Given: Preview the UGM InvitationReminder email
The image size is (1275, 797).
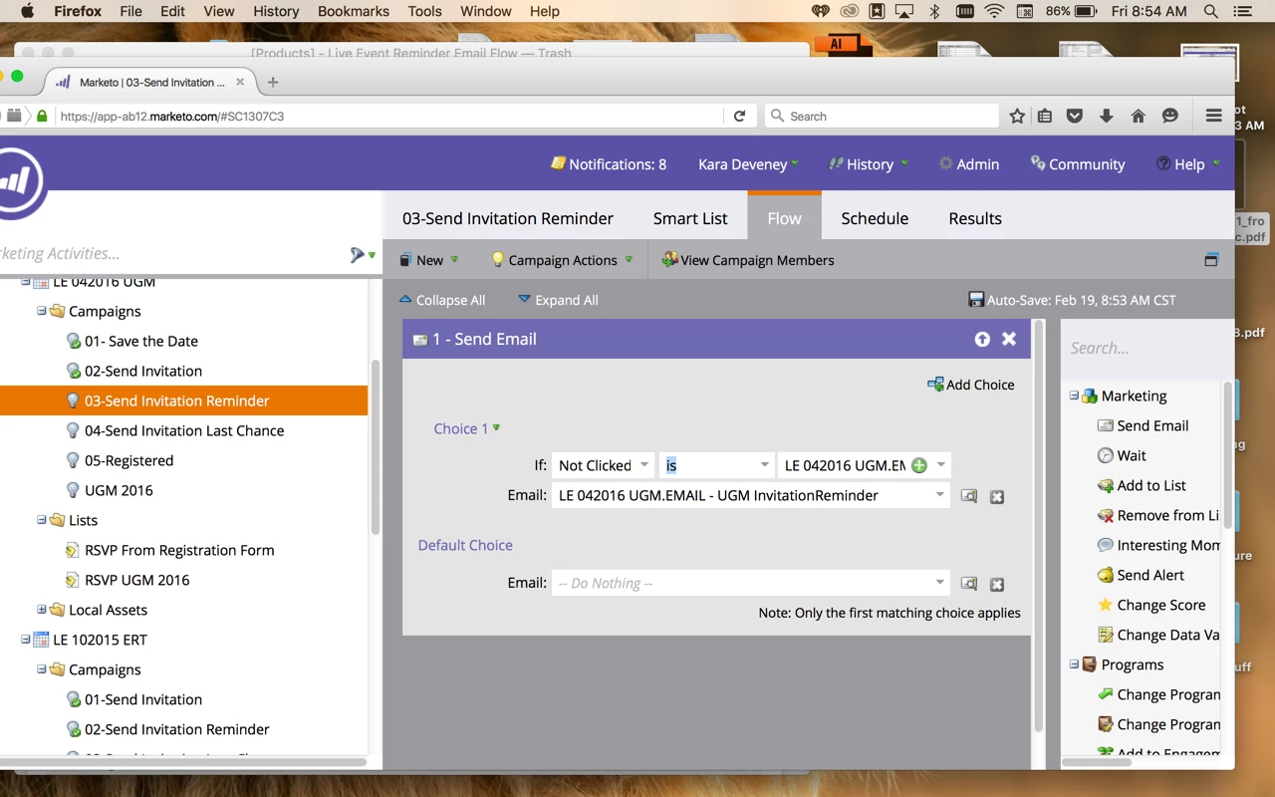Looking at the screenshot, I should 968,495.
